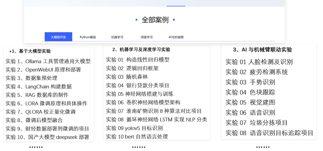Switch to the Python基础 tab

(x=88, y=37)
